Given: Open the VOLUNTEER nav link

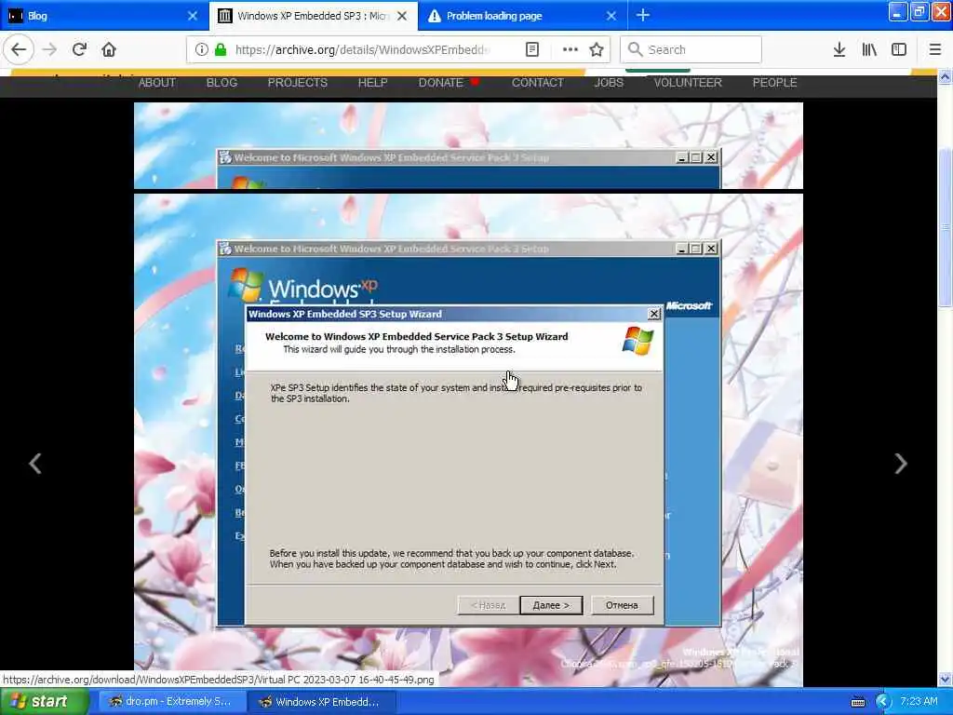Looking at the screenshot, I should pyautogui.click(x=688, y=83).
